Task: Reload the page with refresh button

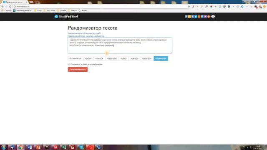Action: pyautogui.click(x=10, y=7)
